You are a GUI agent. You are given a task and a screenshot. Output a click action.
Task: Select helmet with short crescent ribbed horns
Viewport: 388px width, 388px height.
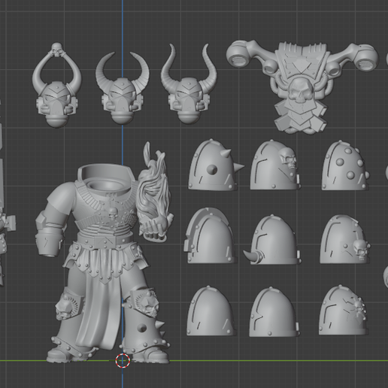(123, 88)
